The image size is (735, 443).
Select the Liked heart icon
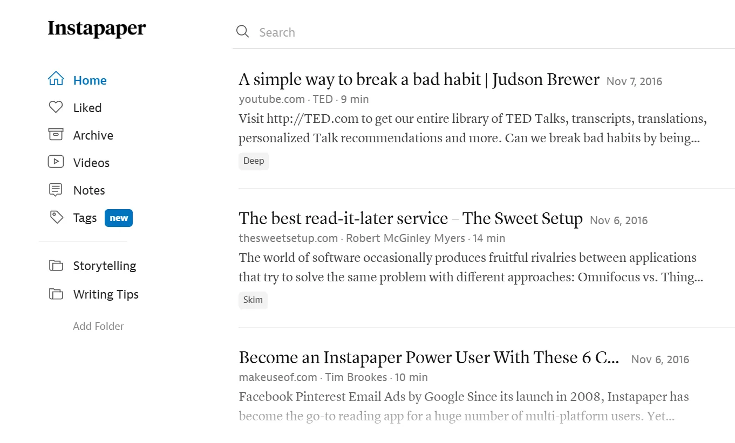tap(56, 107)
